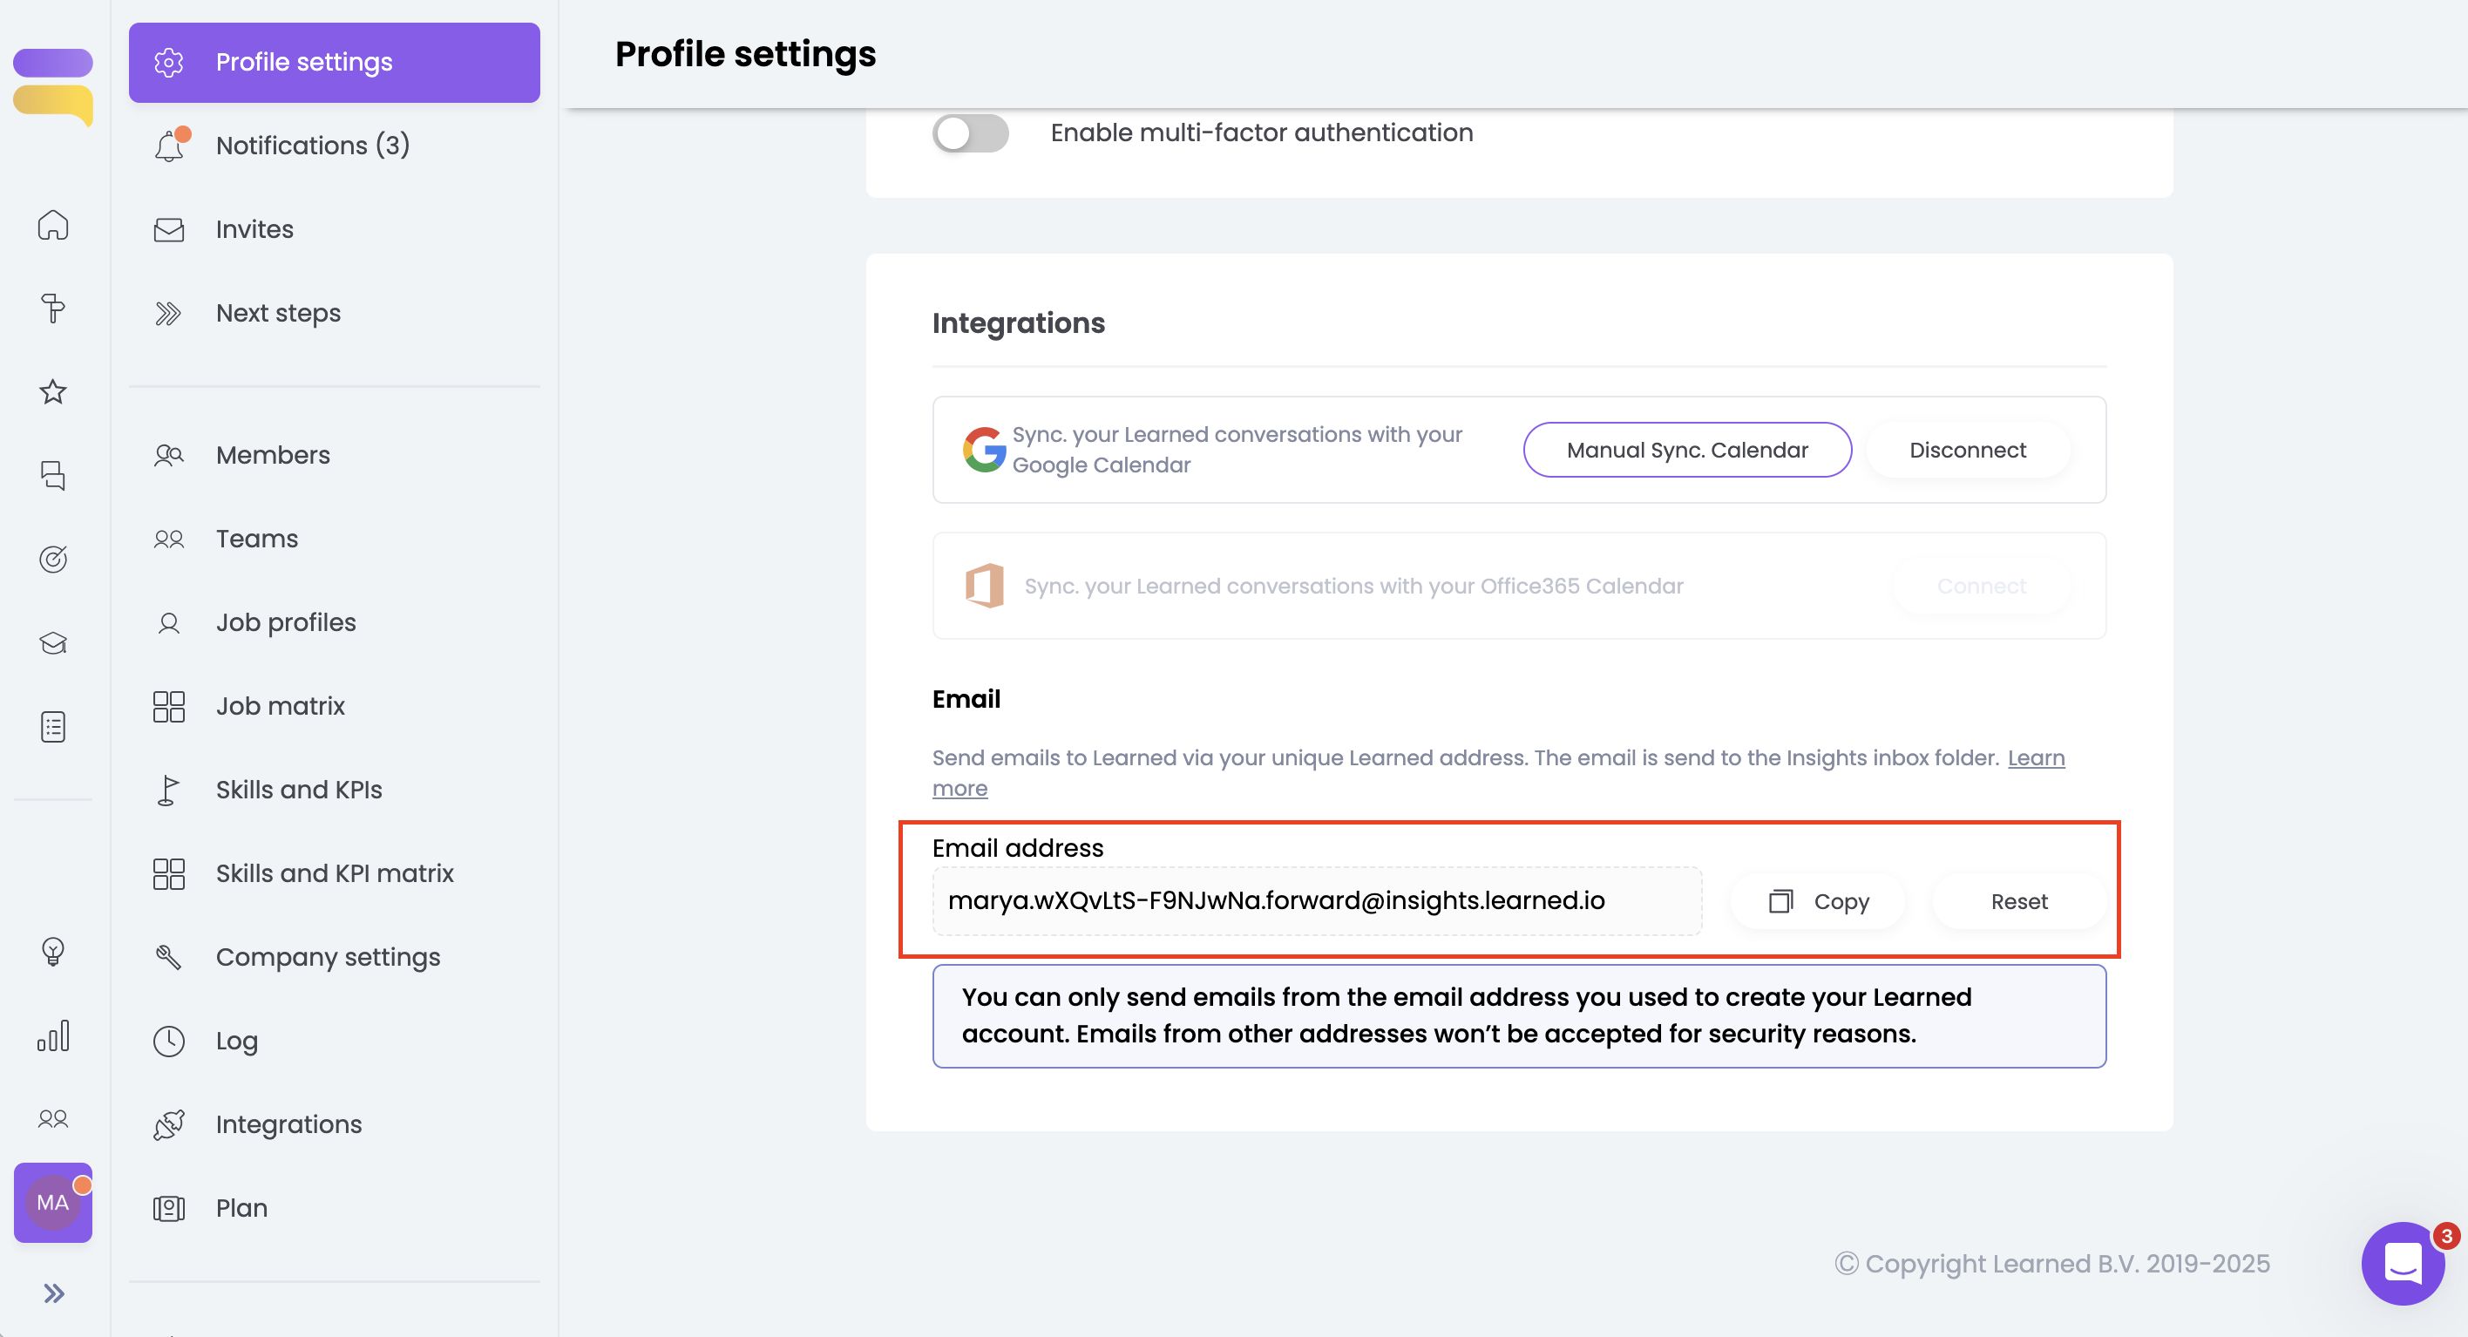Disconnect the Google Calendar integration

coord(1967,451)
